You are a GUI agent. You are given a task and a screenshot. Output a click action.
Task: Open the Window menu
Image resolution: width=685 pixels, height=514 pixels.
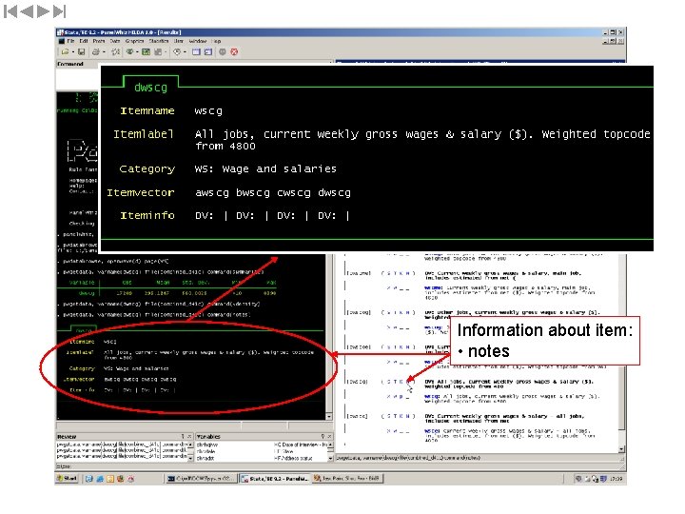click(198, 41)
